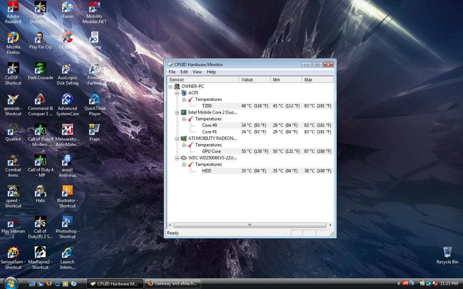
Task: Click the Quake 4 desktop icon
Action: (13, 133)
